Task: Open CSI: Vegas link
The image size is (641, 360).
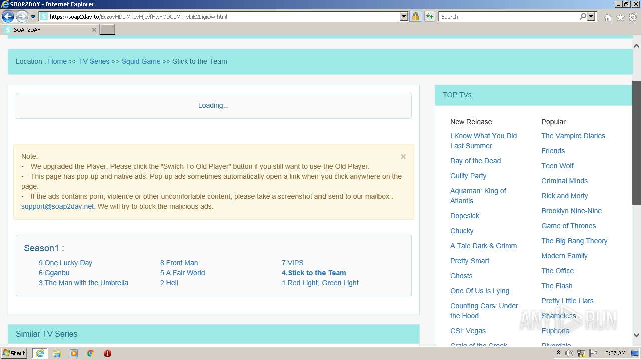Action: pyautogui.click(x=468, y=331)
